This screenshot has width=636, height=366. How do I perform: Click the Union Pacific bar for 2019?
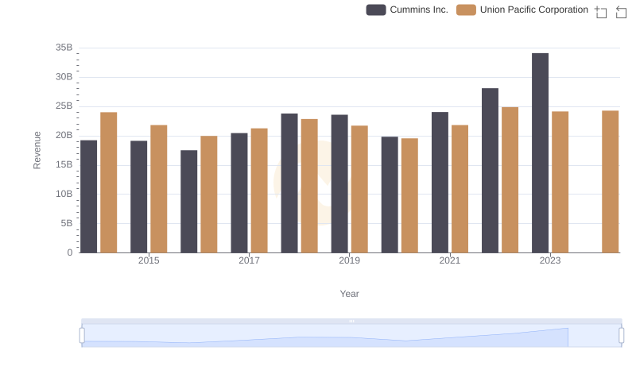pyautogui.click(x=359, y=189)
